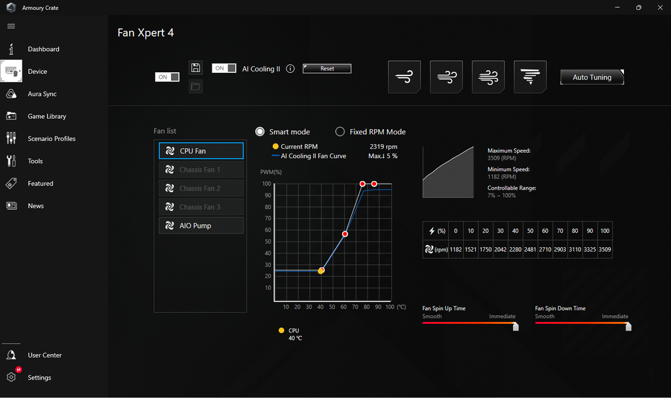671x398 pixels.
Task: Click the Fan Spin Down Time slider handle
Action: coord(628,327)
